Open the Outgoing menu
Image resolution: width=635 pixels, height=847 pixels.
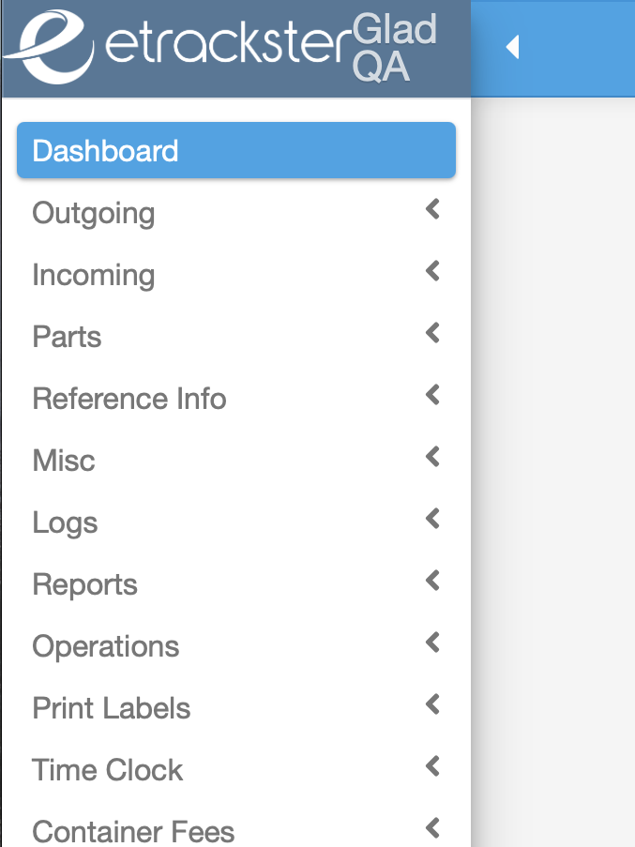(x=94, y=213)
